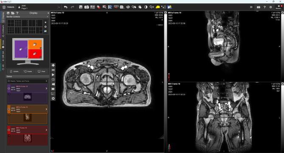The image size is (284, 153).
Task: Close the Display panel with the X
Action: point(48,13)
